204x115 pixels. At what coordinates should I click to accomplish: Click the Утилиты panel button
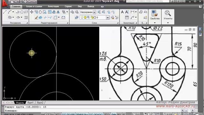pos(168,15)
